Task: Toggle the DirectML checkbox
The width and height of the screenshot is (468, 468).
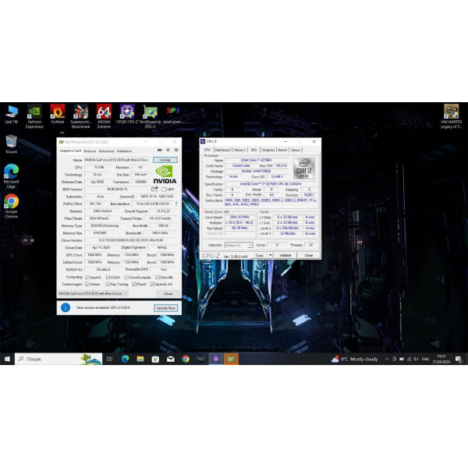Action: 158,277
